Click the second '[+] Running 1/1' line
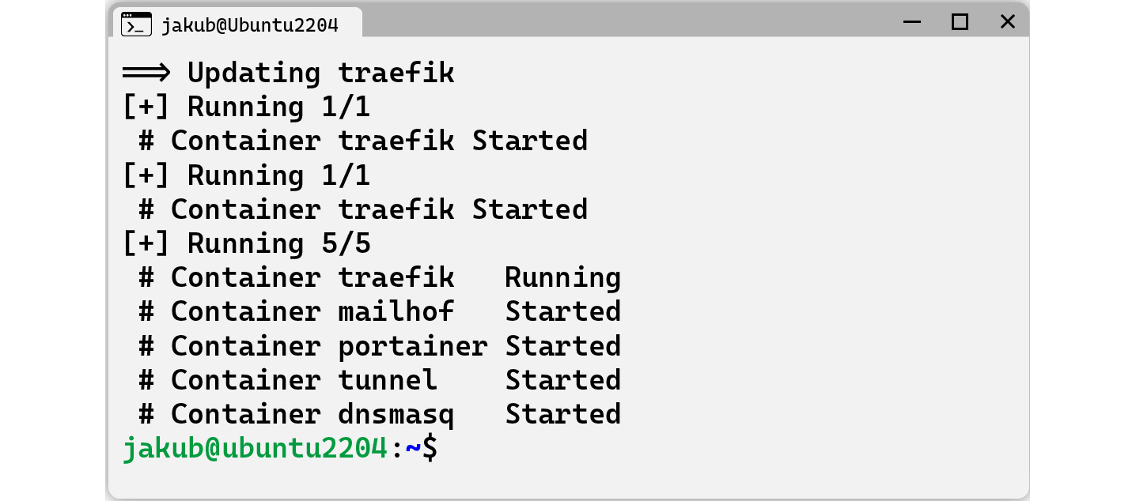The height and width of the screenshot is (501, 1136). [x=246, y=175]
